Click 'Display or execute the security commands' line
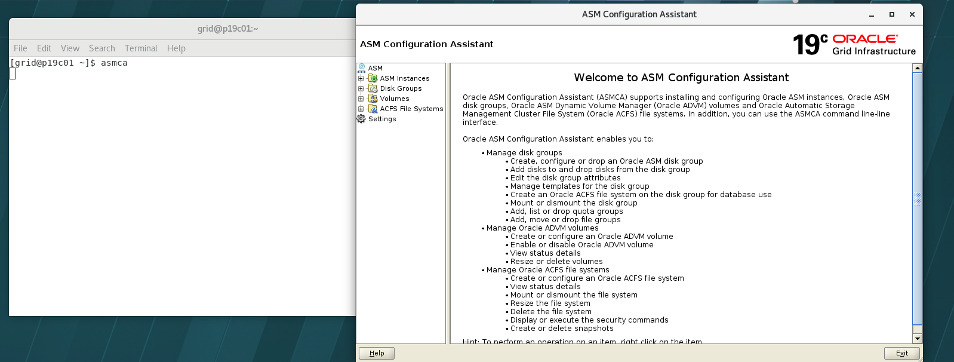This screenshot has height=362, width=954. coord(589,320)
